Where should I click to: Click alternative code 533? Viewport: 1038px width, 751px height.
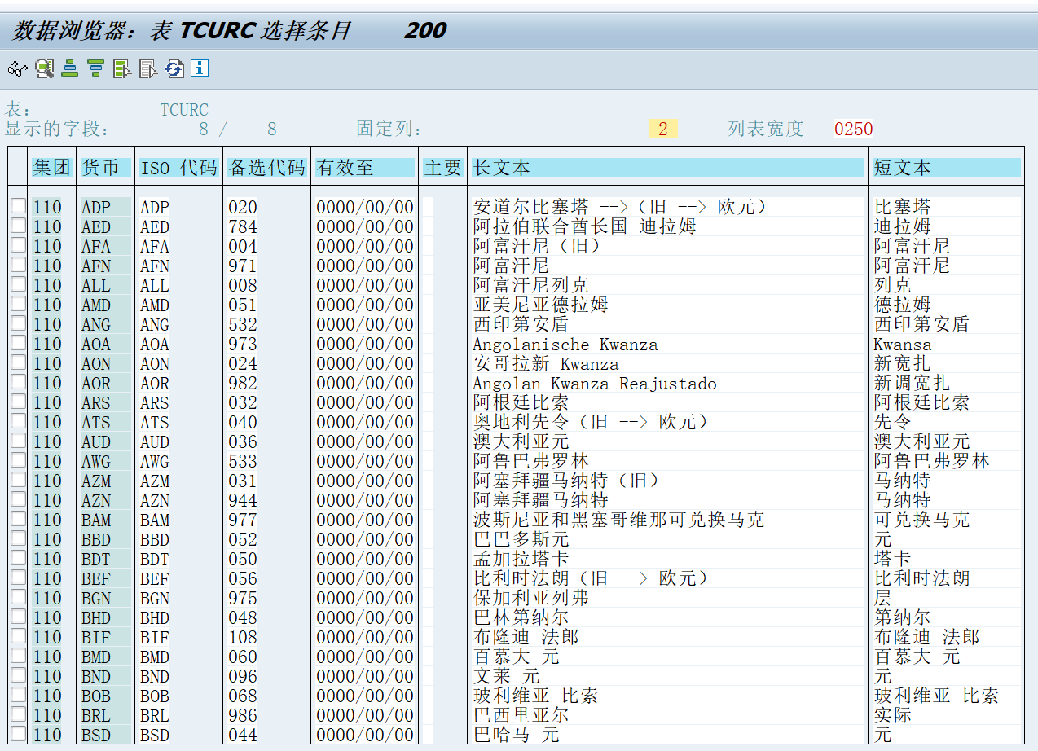[243, 461]
